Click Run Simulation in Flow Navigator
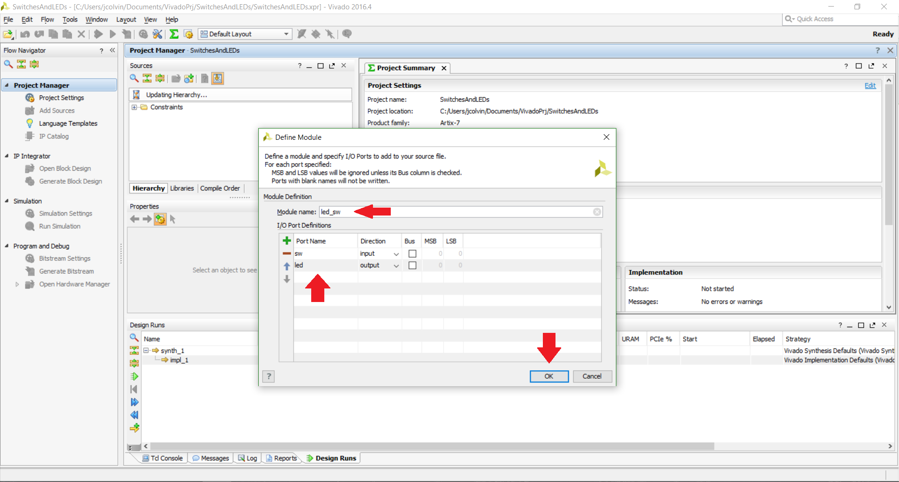The height and width of the screenshot is (482, 899). click(59, 226)
